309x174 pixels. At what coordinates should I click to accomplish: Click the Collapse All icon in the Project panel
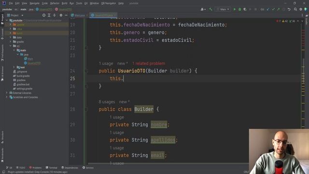pos(55,15)
